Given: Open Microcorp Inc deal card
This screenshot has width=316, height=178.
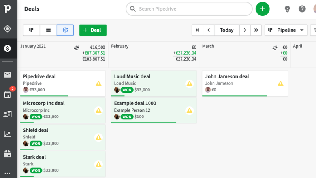Looking at the screenshot, I should (63, 110).
